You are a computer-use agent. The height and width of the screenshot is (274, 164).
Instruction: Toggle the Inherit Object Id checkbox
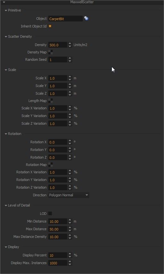pos(50,26)
